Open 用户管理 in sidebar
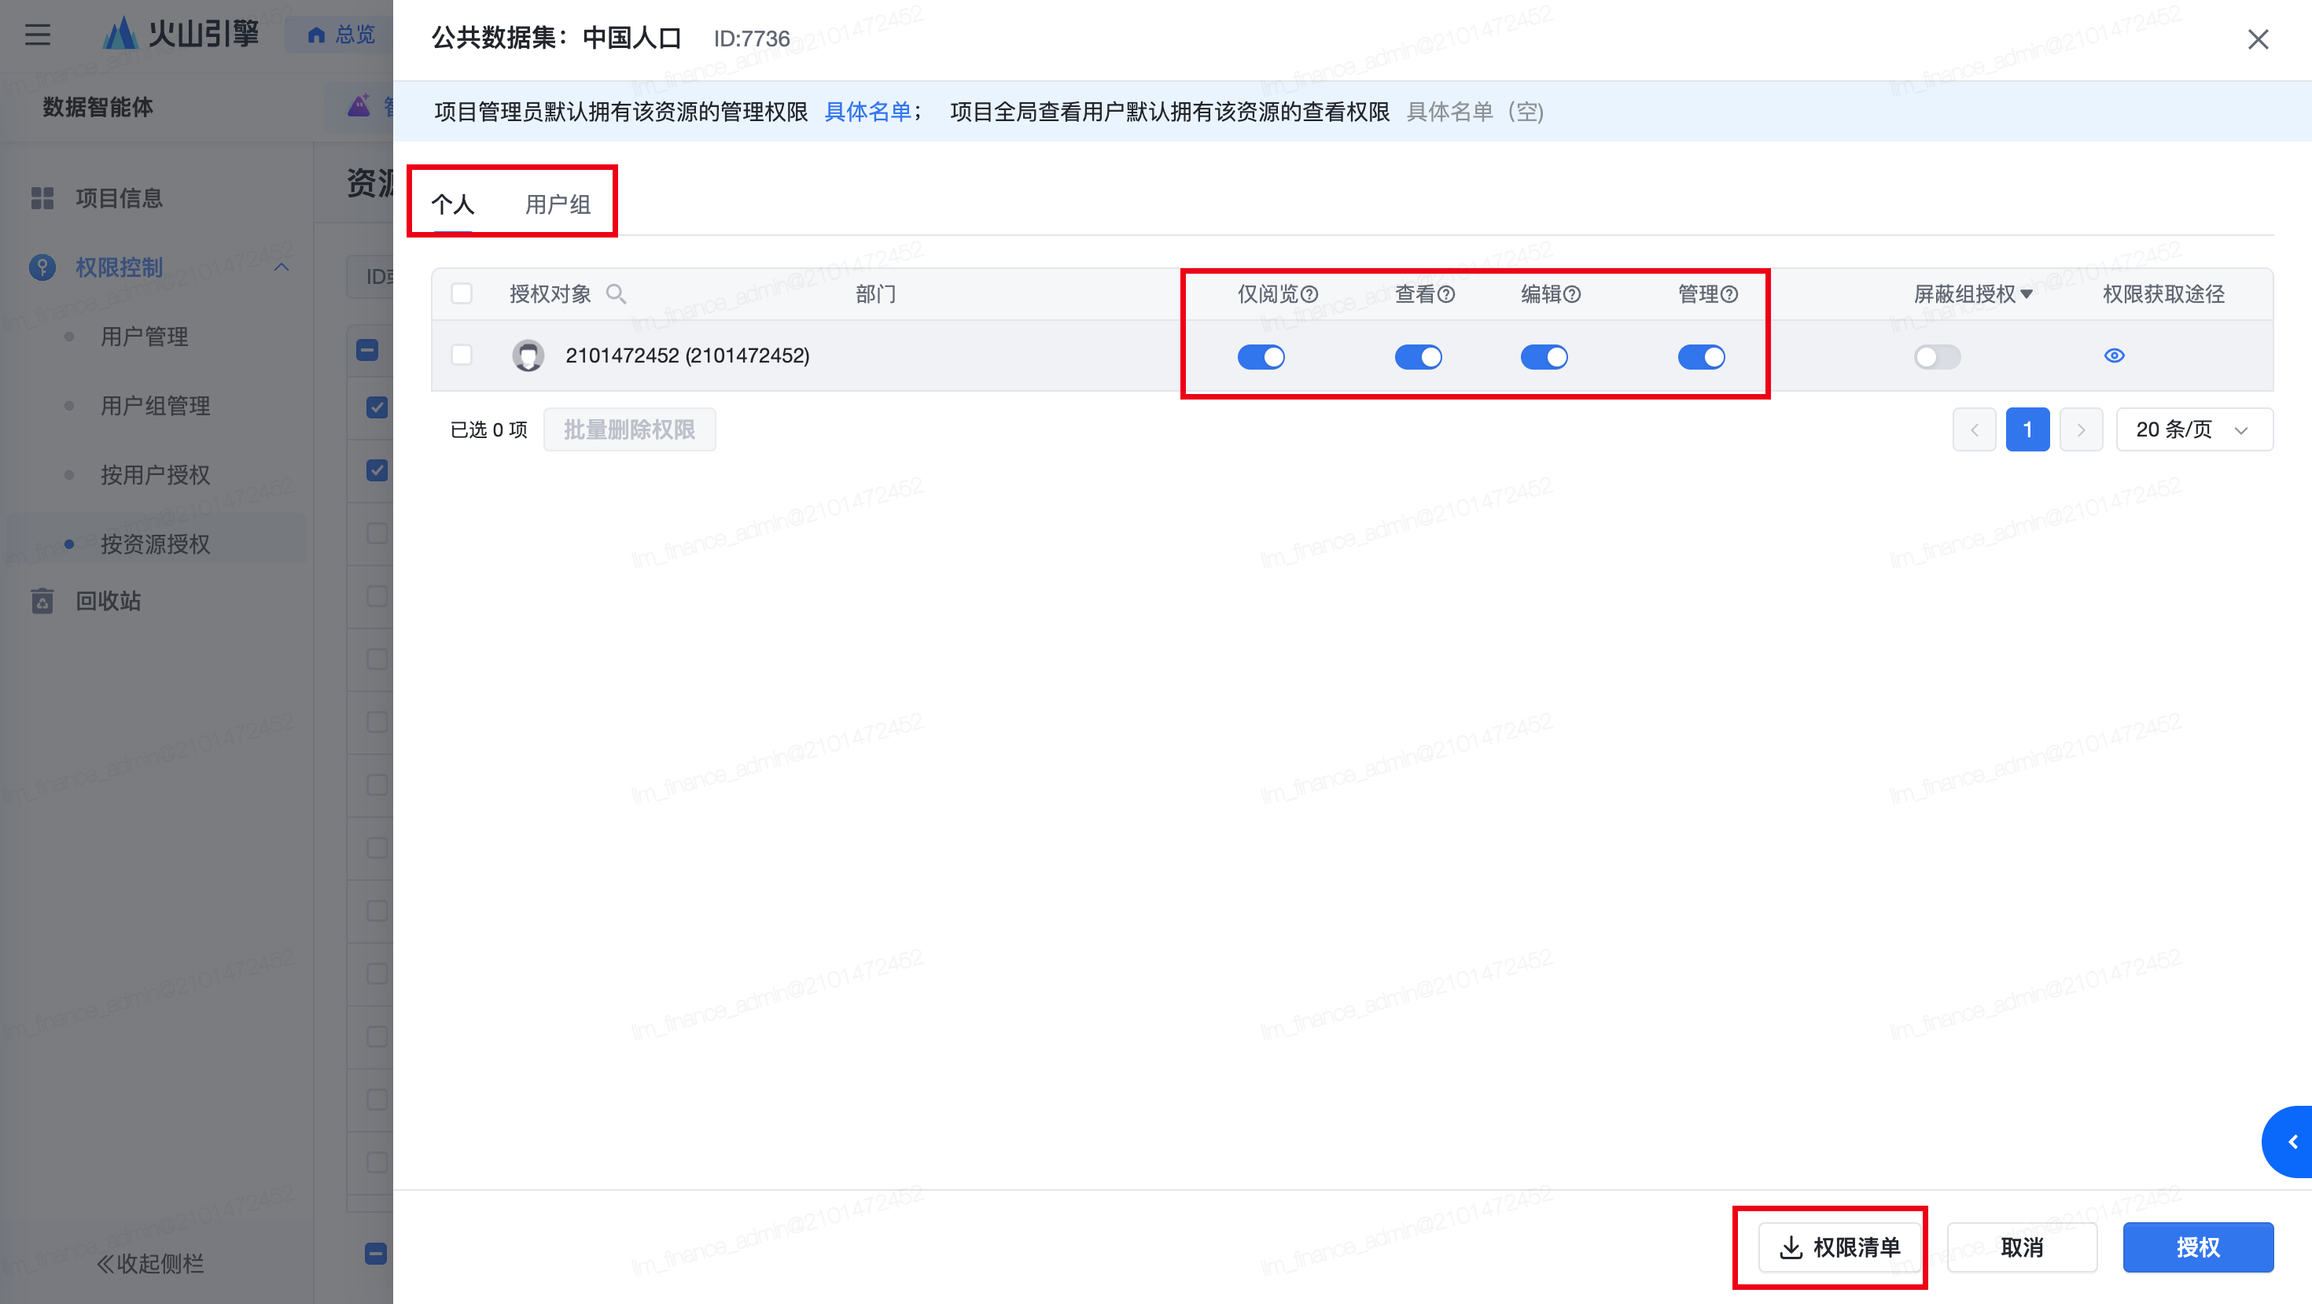Viewport: 2312px width, 1304px height. coord(144,337)
